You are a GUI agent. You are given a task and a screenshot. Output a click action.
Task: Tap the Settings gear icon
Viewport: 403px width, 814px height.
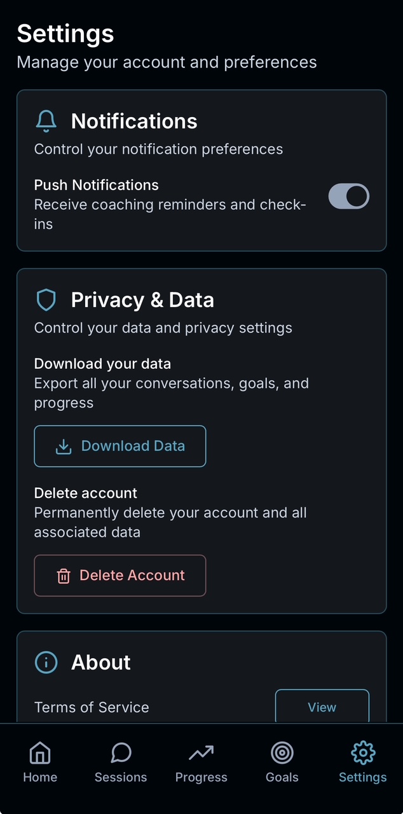tap(362, 752)
